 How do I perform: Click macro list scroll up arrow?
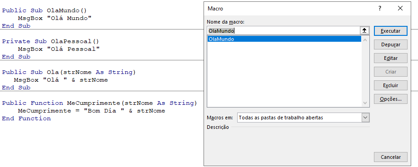[365, 40]
